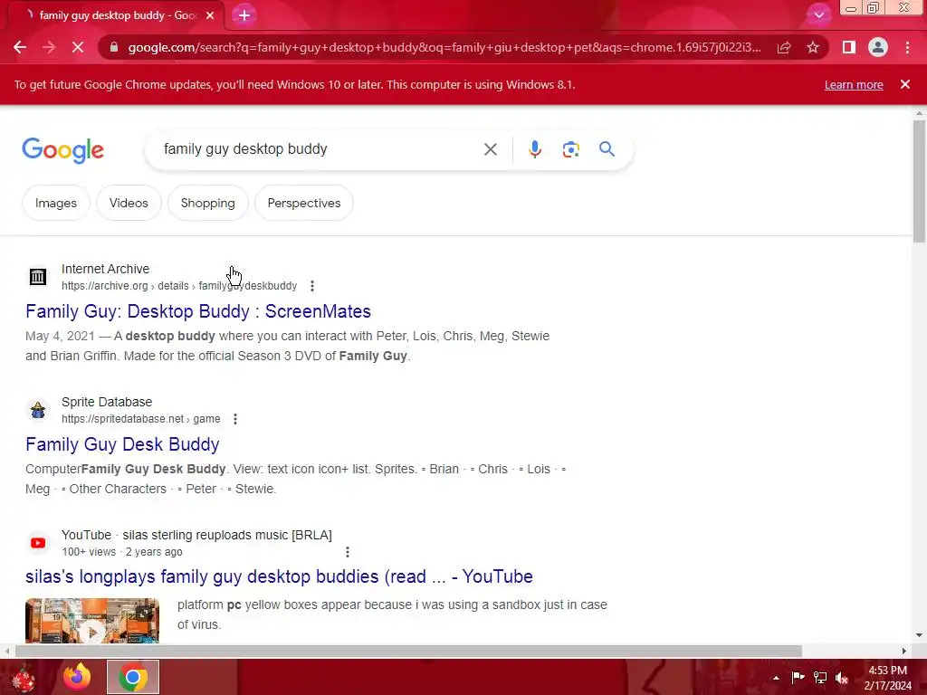Click the Internet Archive favicon

point(38,277)
